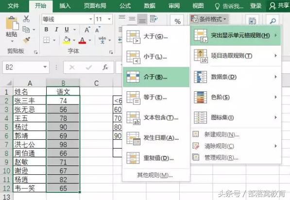
Task: Click the 共享 Share button
Action: (279, 6)
